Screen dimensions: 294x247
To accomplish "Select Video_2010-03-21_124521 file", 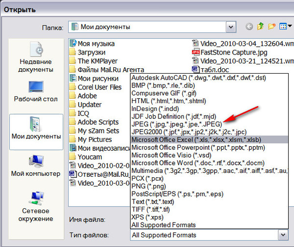I will pyautogui.click(x=243, y=61).
